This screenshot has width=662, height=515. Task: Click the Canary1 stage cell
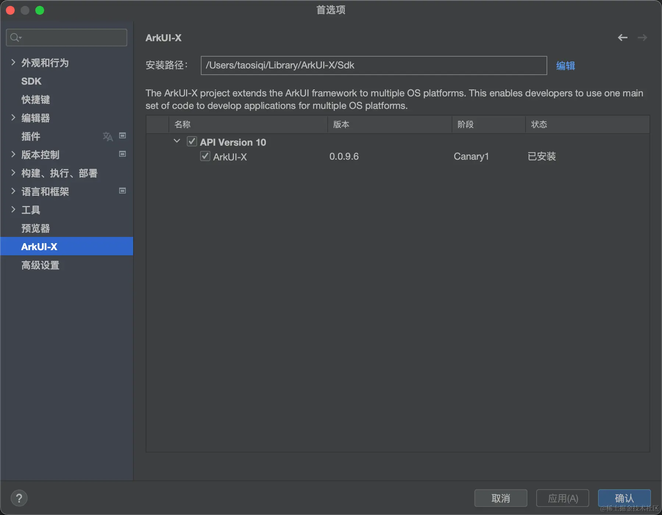click(471, 156)
